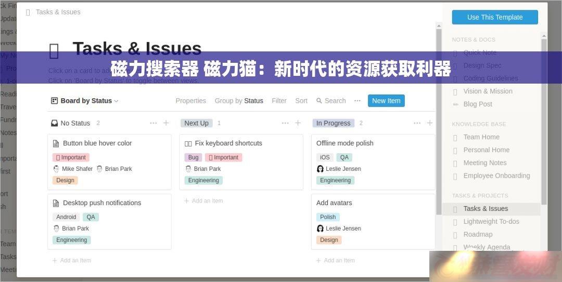Click Brian Park's avatar on Fix keyboard shortcuts
This screenshot has height=282, width=562.
pyautogui.click(x=188, y=169)
